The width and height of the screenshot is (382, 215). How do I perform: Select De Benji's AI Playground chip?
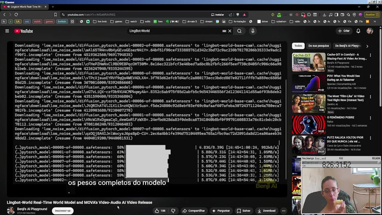pyautogui.click(x=348, y=46)
